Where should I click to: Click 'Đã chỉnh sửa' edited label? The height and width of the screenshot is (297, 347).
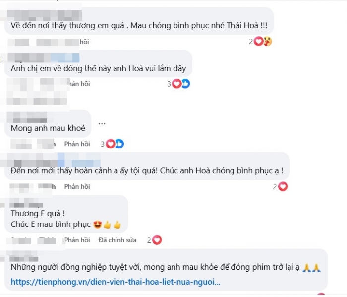click(x=117, y=240)
